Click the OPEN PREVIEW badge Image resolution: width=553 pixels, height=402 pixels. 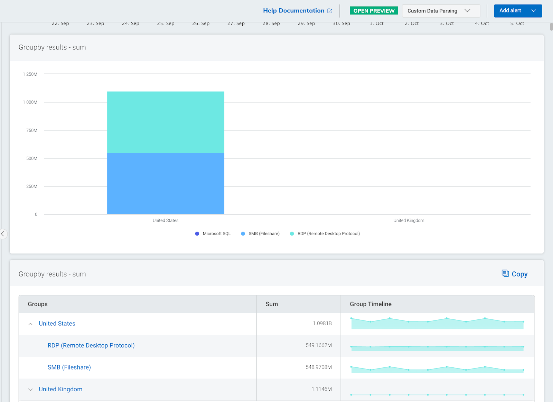(374, 11)
